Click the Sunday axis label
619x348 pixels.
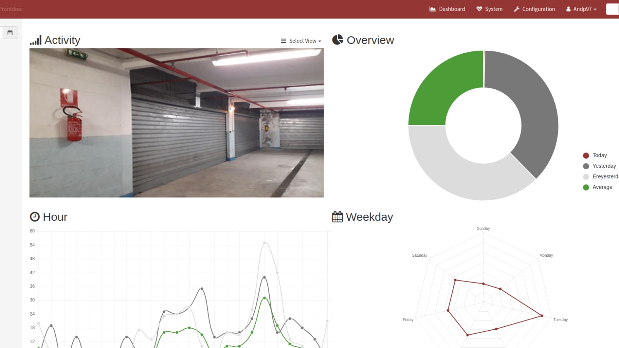click(483, 229)
